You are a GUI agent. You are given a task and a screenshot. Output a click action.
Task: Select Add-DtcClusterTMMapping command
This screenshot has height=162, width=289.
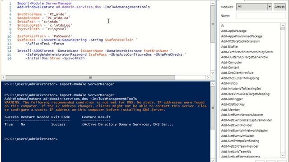tap(240, 78)
